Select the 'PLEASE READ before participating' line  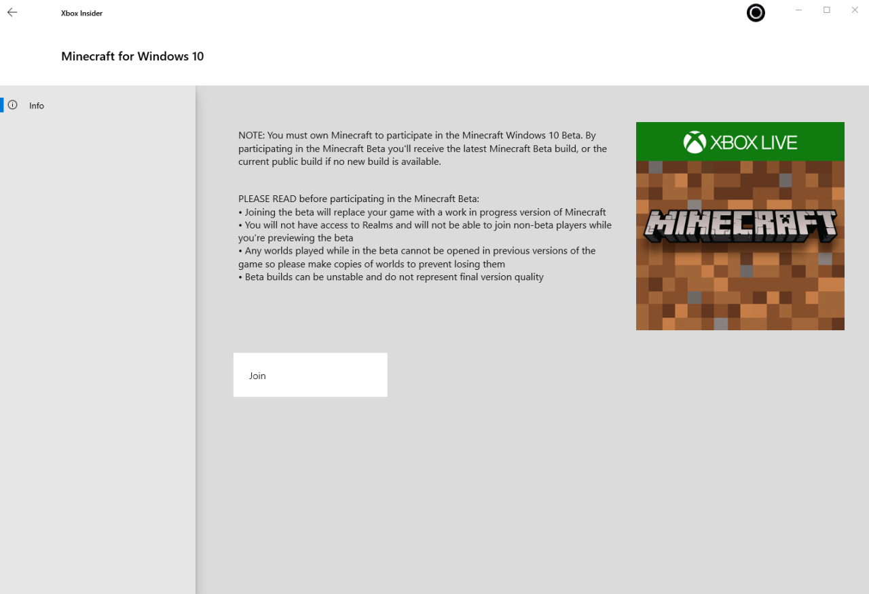358,199
